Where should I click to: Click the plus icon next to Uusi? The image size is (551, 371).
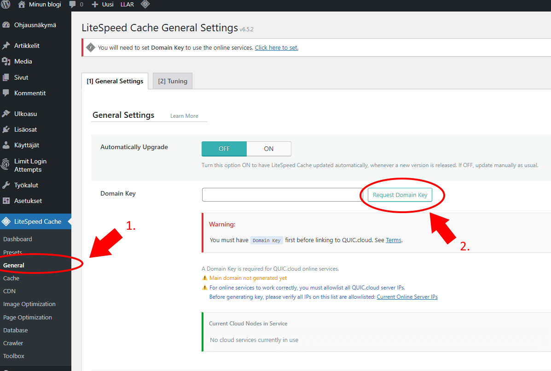coord(95,5)
